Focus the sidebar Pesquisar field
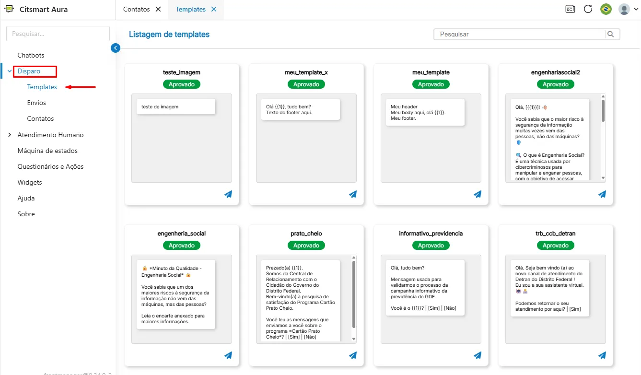Screen dimensions: 641x375 [58, 34]
